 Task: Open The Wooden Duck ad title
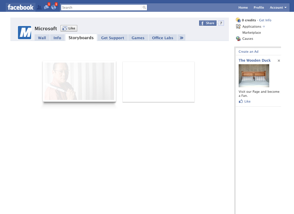(255, 60)
